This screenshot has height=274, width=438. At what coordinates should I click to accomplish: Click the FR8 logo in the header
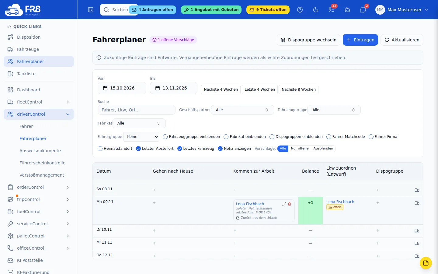pos(23,10)
